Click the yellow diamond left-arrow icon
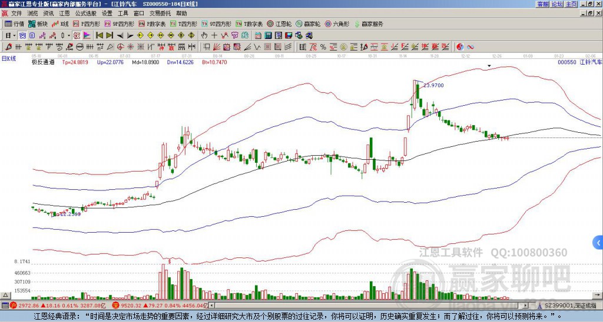Viewport: 603px width, 322px height. [x=140, y=36]
